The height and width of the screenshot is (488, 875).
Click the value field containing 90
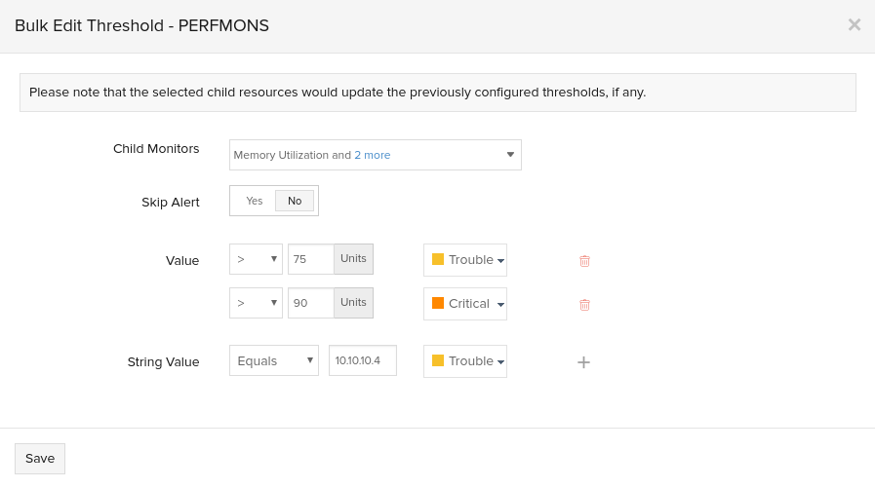click(x=311, y=303)
